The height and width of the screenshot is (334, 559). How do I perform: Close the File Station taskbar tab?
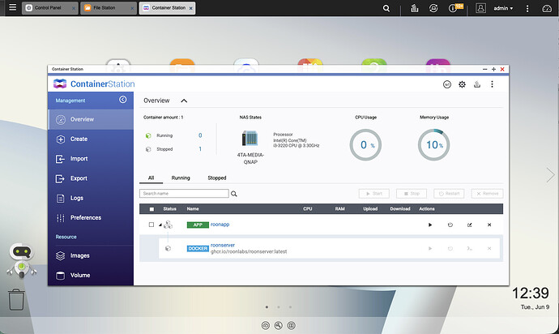coord(132,8)
